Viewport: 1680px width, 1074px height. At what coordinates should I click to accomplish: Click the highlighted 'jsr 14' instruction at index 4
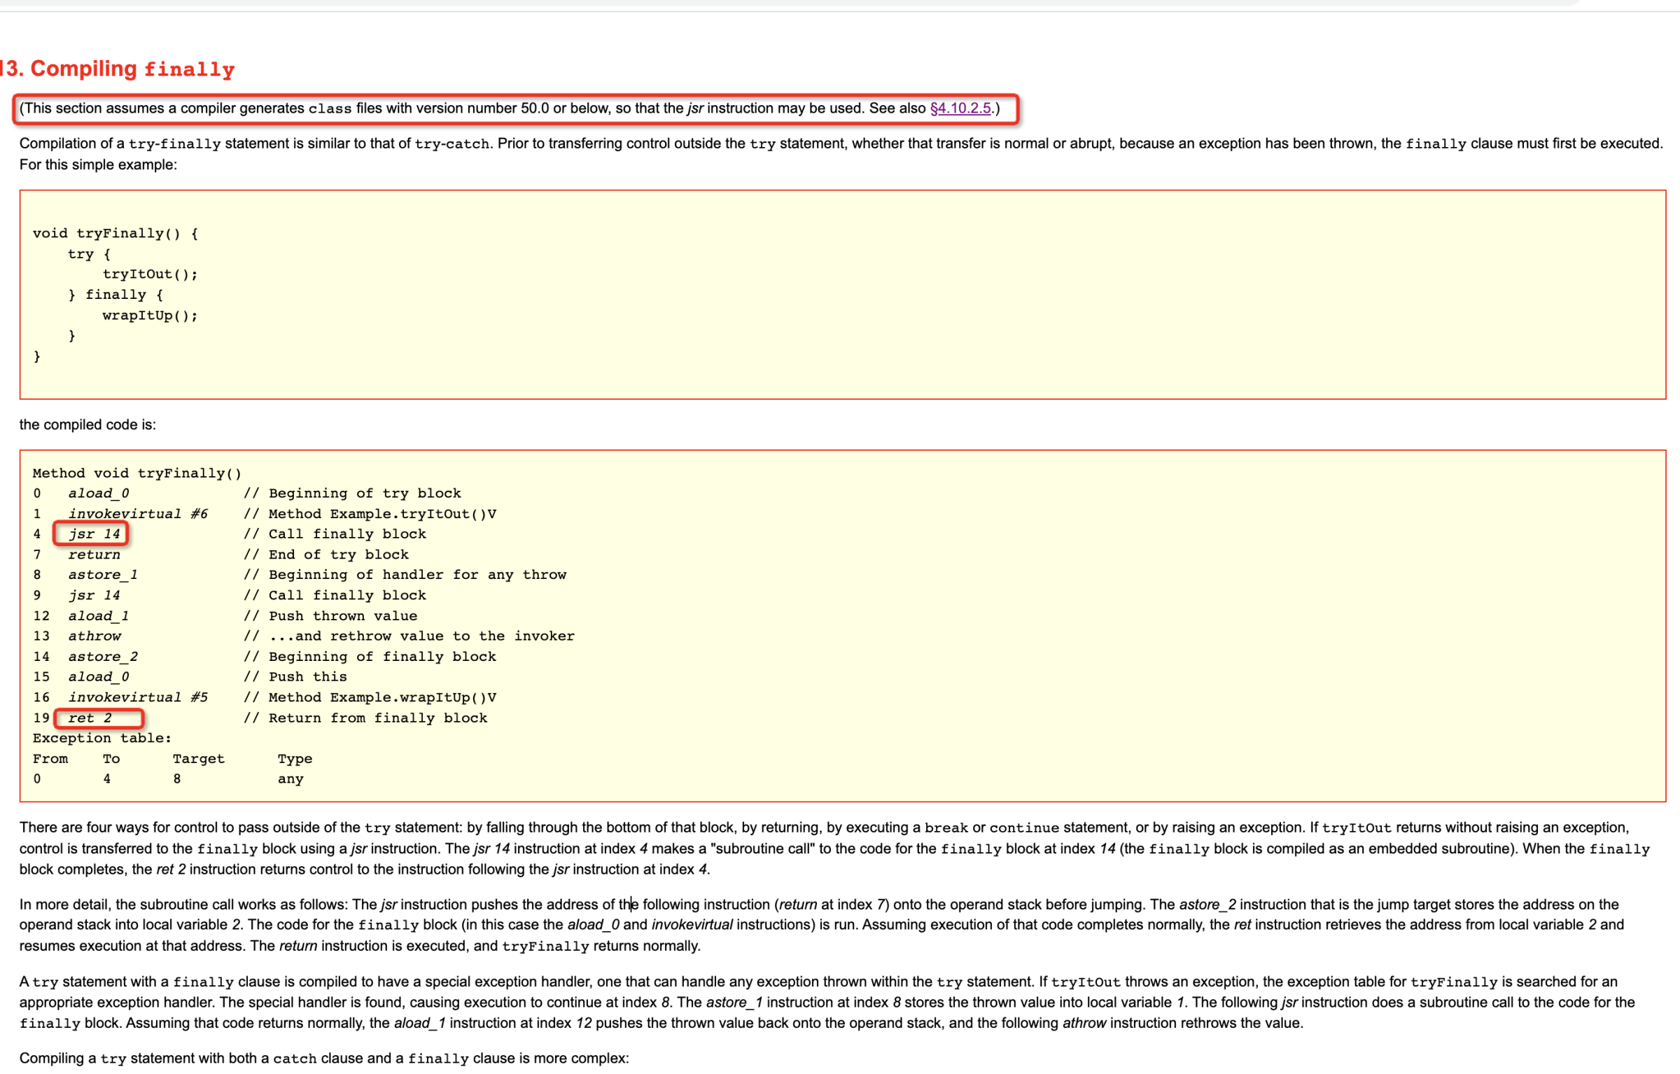94,534
